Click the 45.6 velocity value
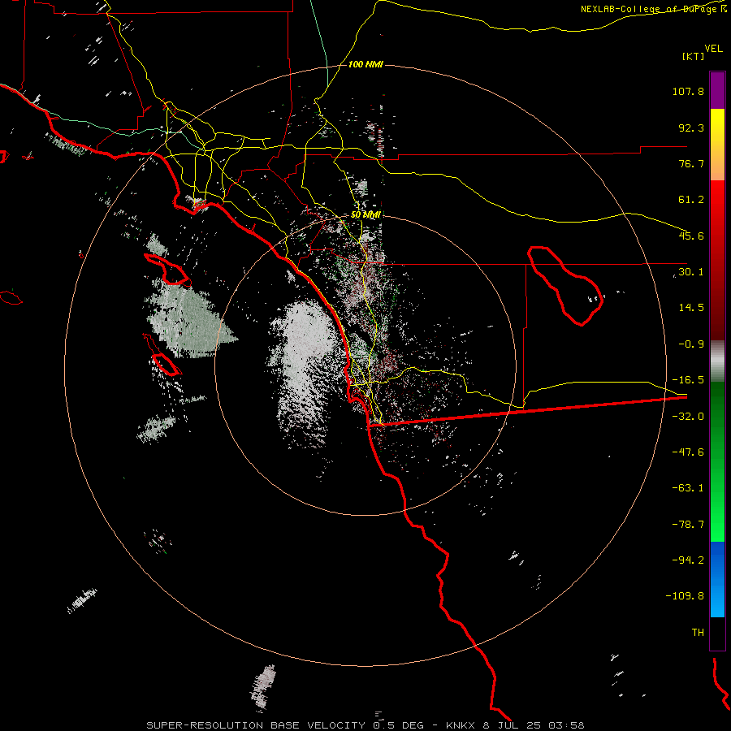 (691, 236)
